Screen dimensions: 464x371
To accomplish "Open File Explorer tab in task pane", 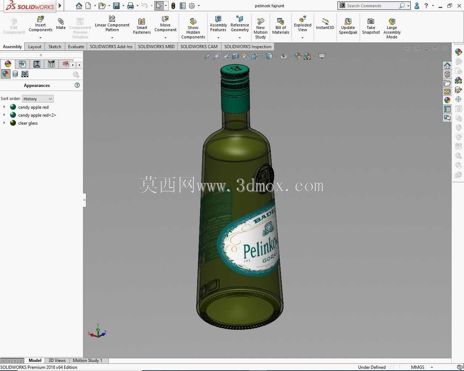I will coord(447,83).
